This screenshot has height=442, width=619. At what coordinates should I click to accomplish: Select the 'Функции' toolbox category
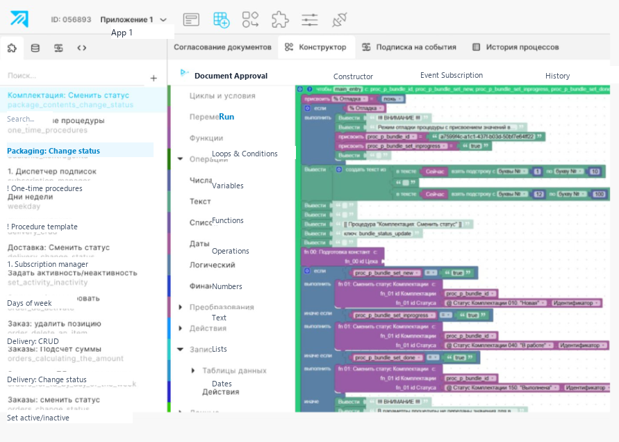point(206,138)
